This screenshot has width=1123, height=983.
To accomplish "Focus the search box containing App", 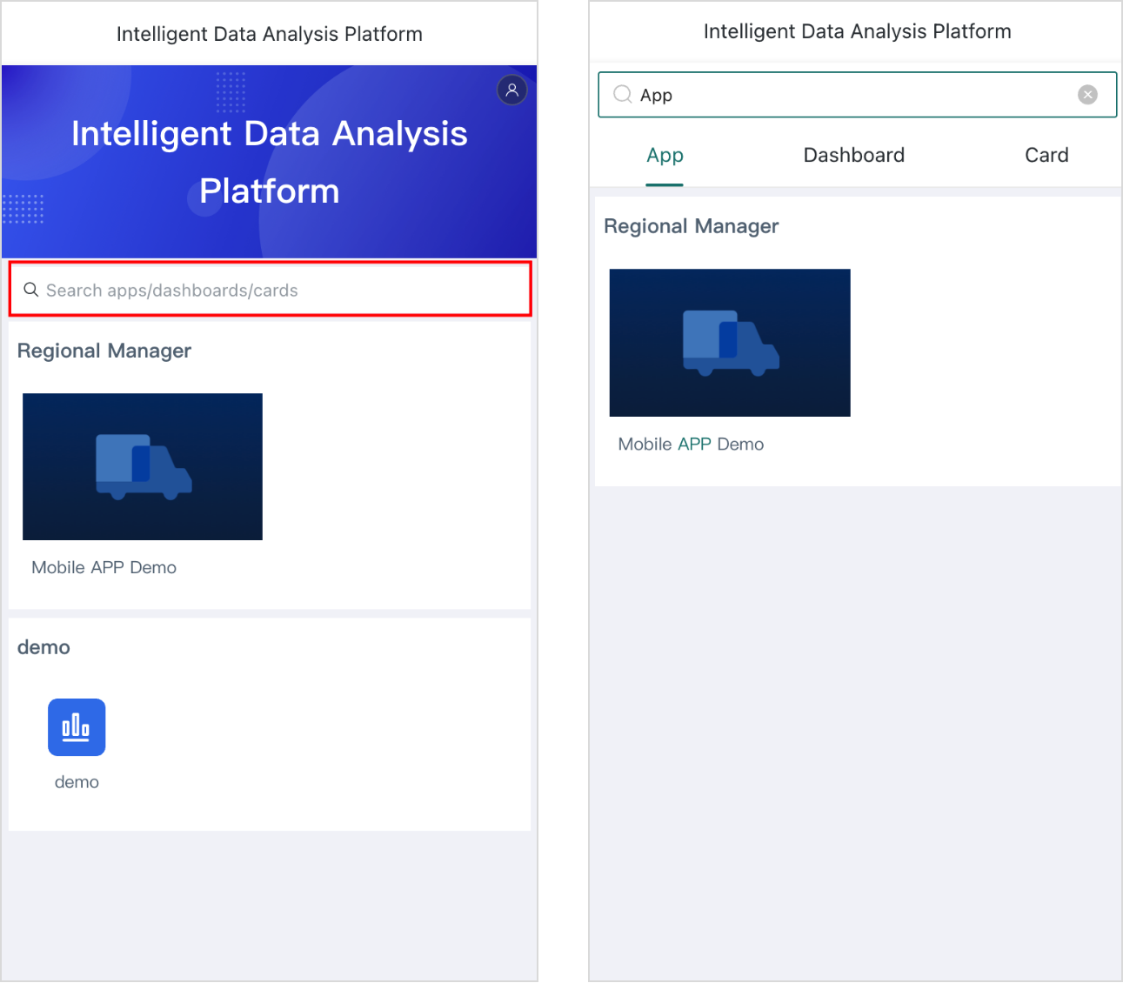I will tap(857, 95).
